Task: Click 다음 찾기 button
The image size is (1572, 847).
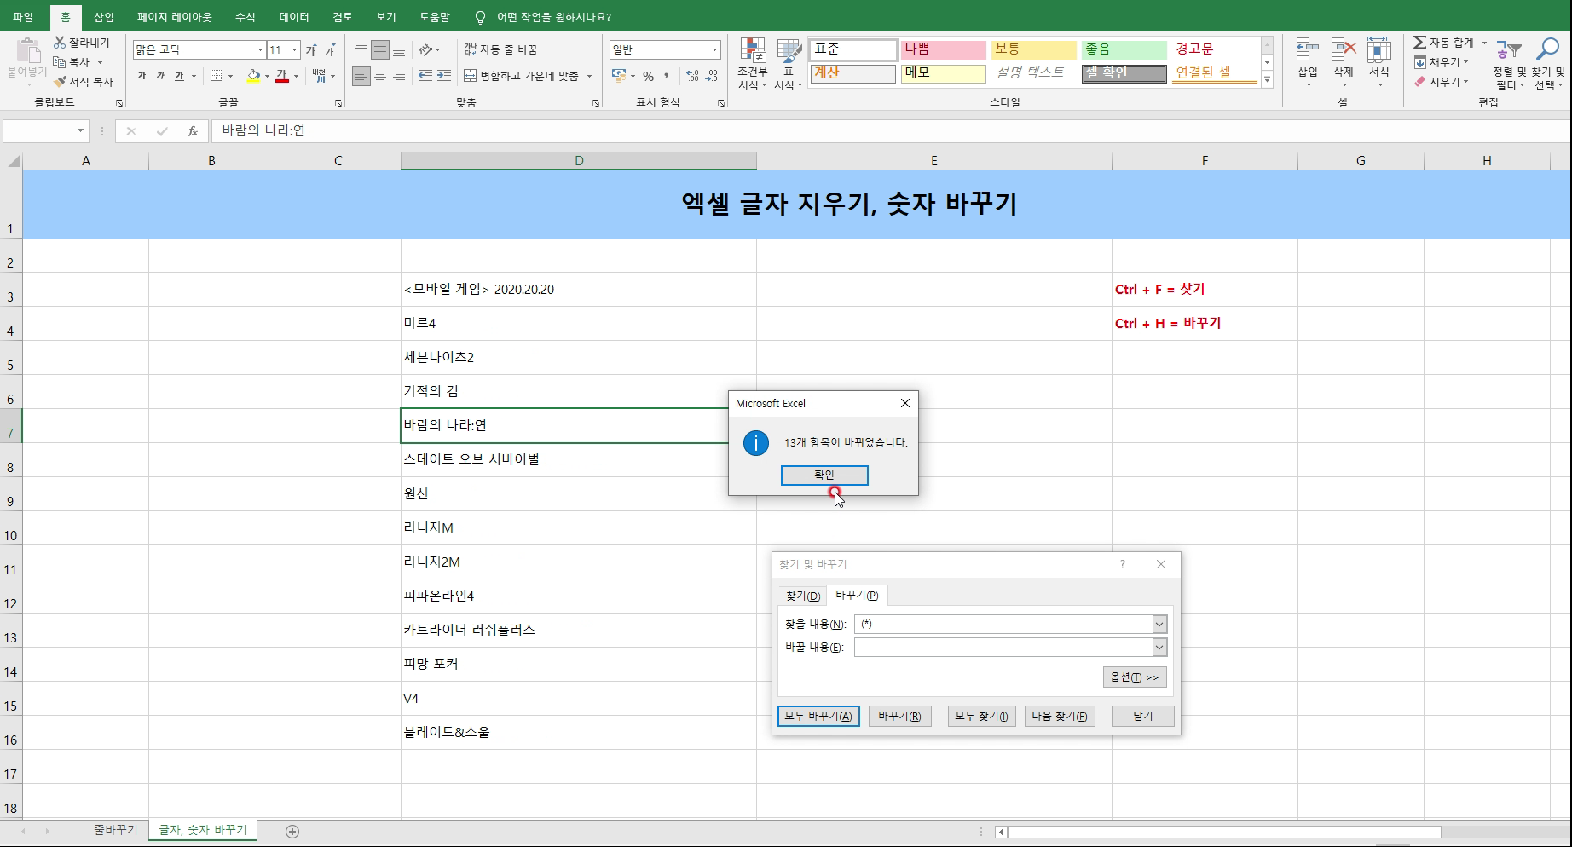Action: tap(1060, 716)
